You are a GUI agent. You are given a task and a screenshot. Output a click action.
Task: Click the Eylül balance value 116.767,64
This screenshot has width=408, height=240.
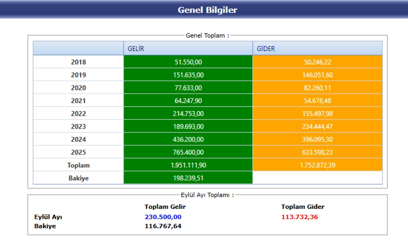[x=163, y=226]
